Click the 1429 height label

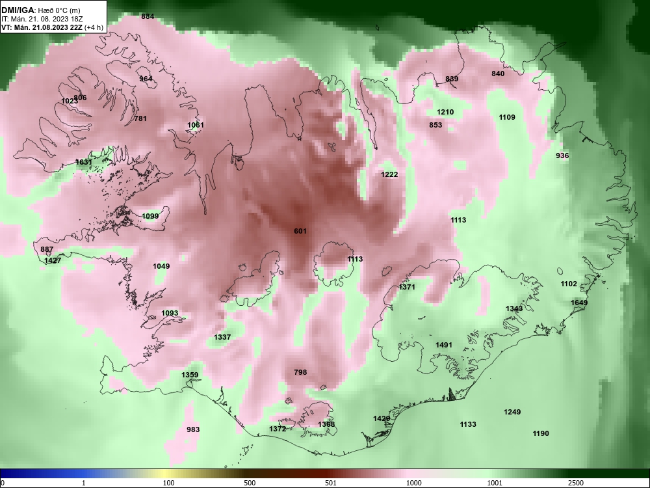pos(382,418)
